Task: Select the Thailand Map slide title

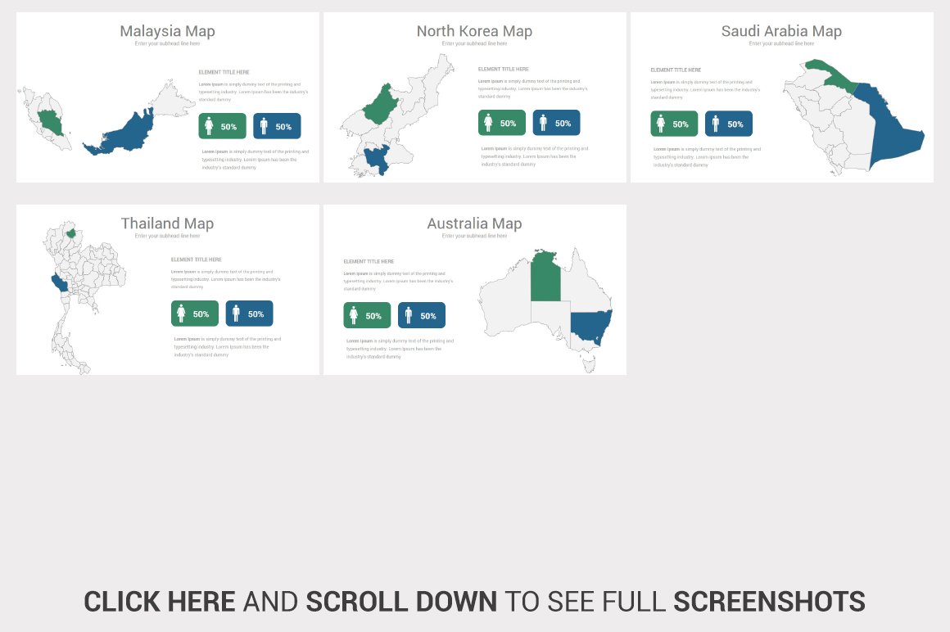Action: tap(166, 223)
